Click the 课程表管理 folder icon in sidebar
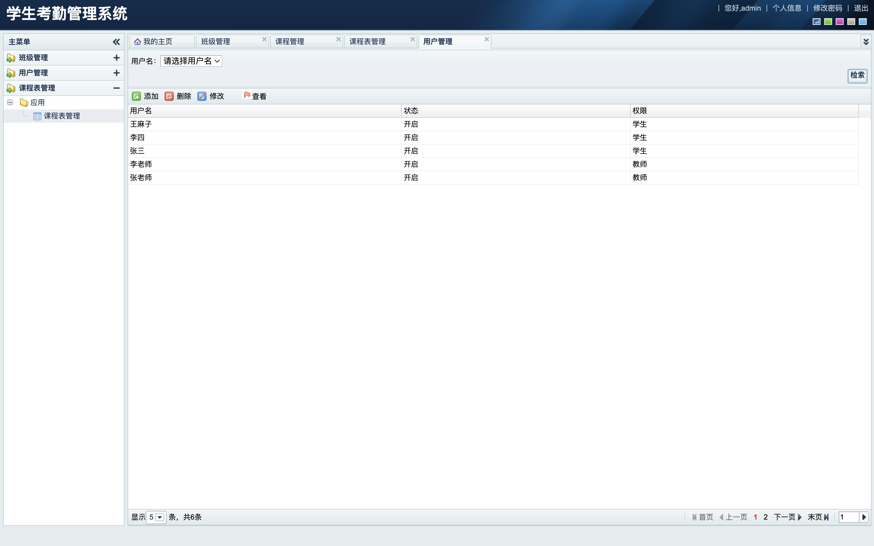Viewport: 874px width, 546px height. tap(11, 88)
